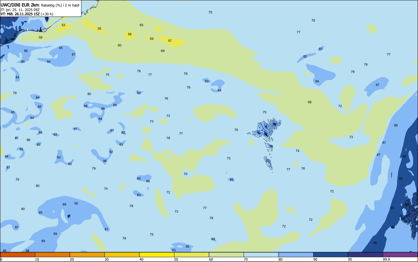This screenshot has height=262, width=418.
Task: Click the 'UWC/DINI EUR 2km' title text
Action: point(20,5)
